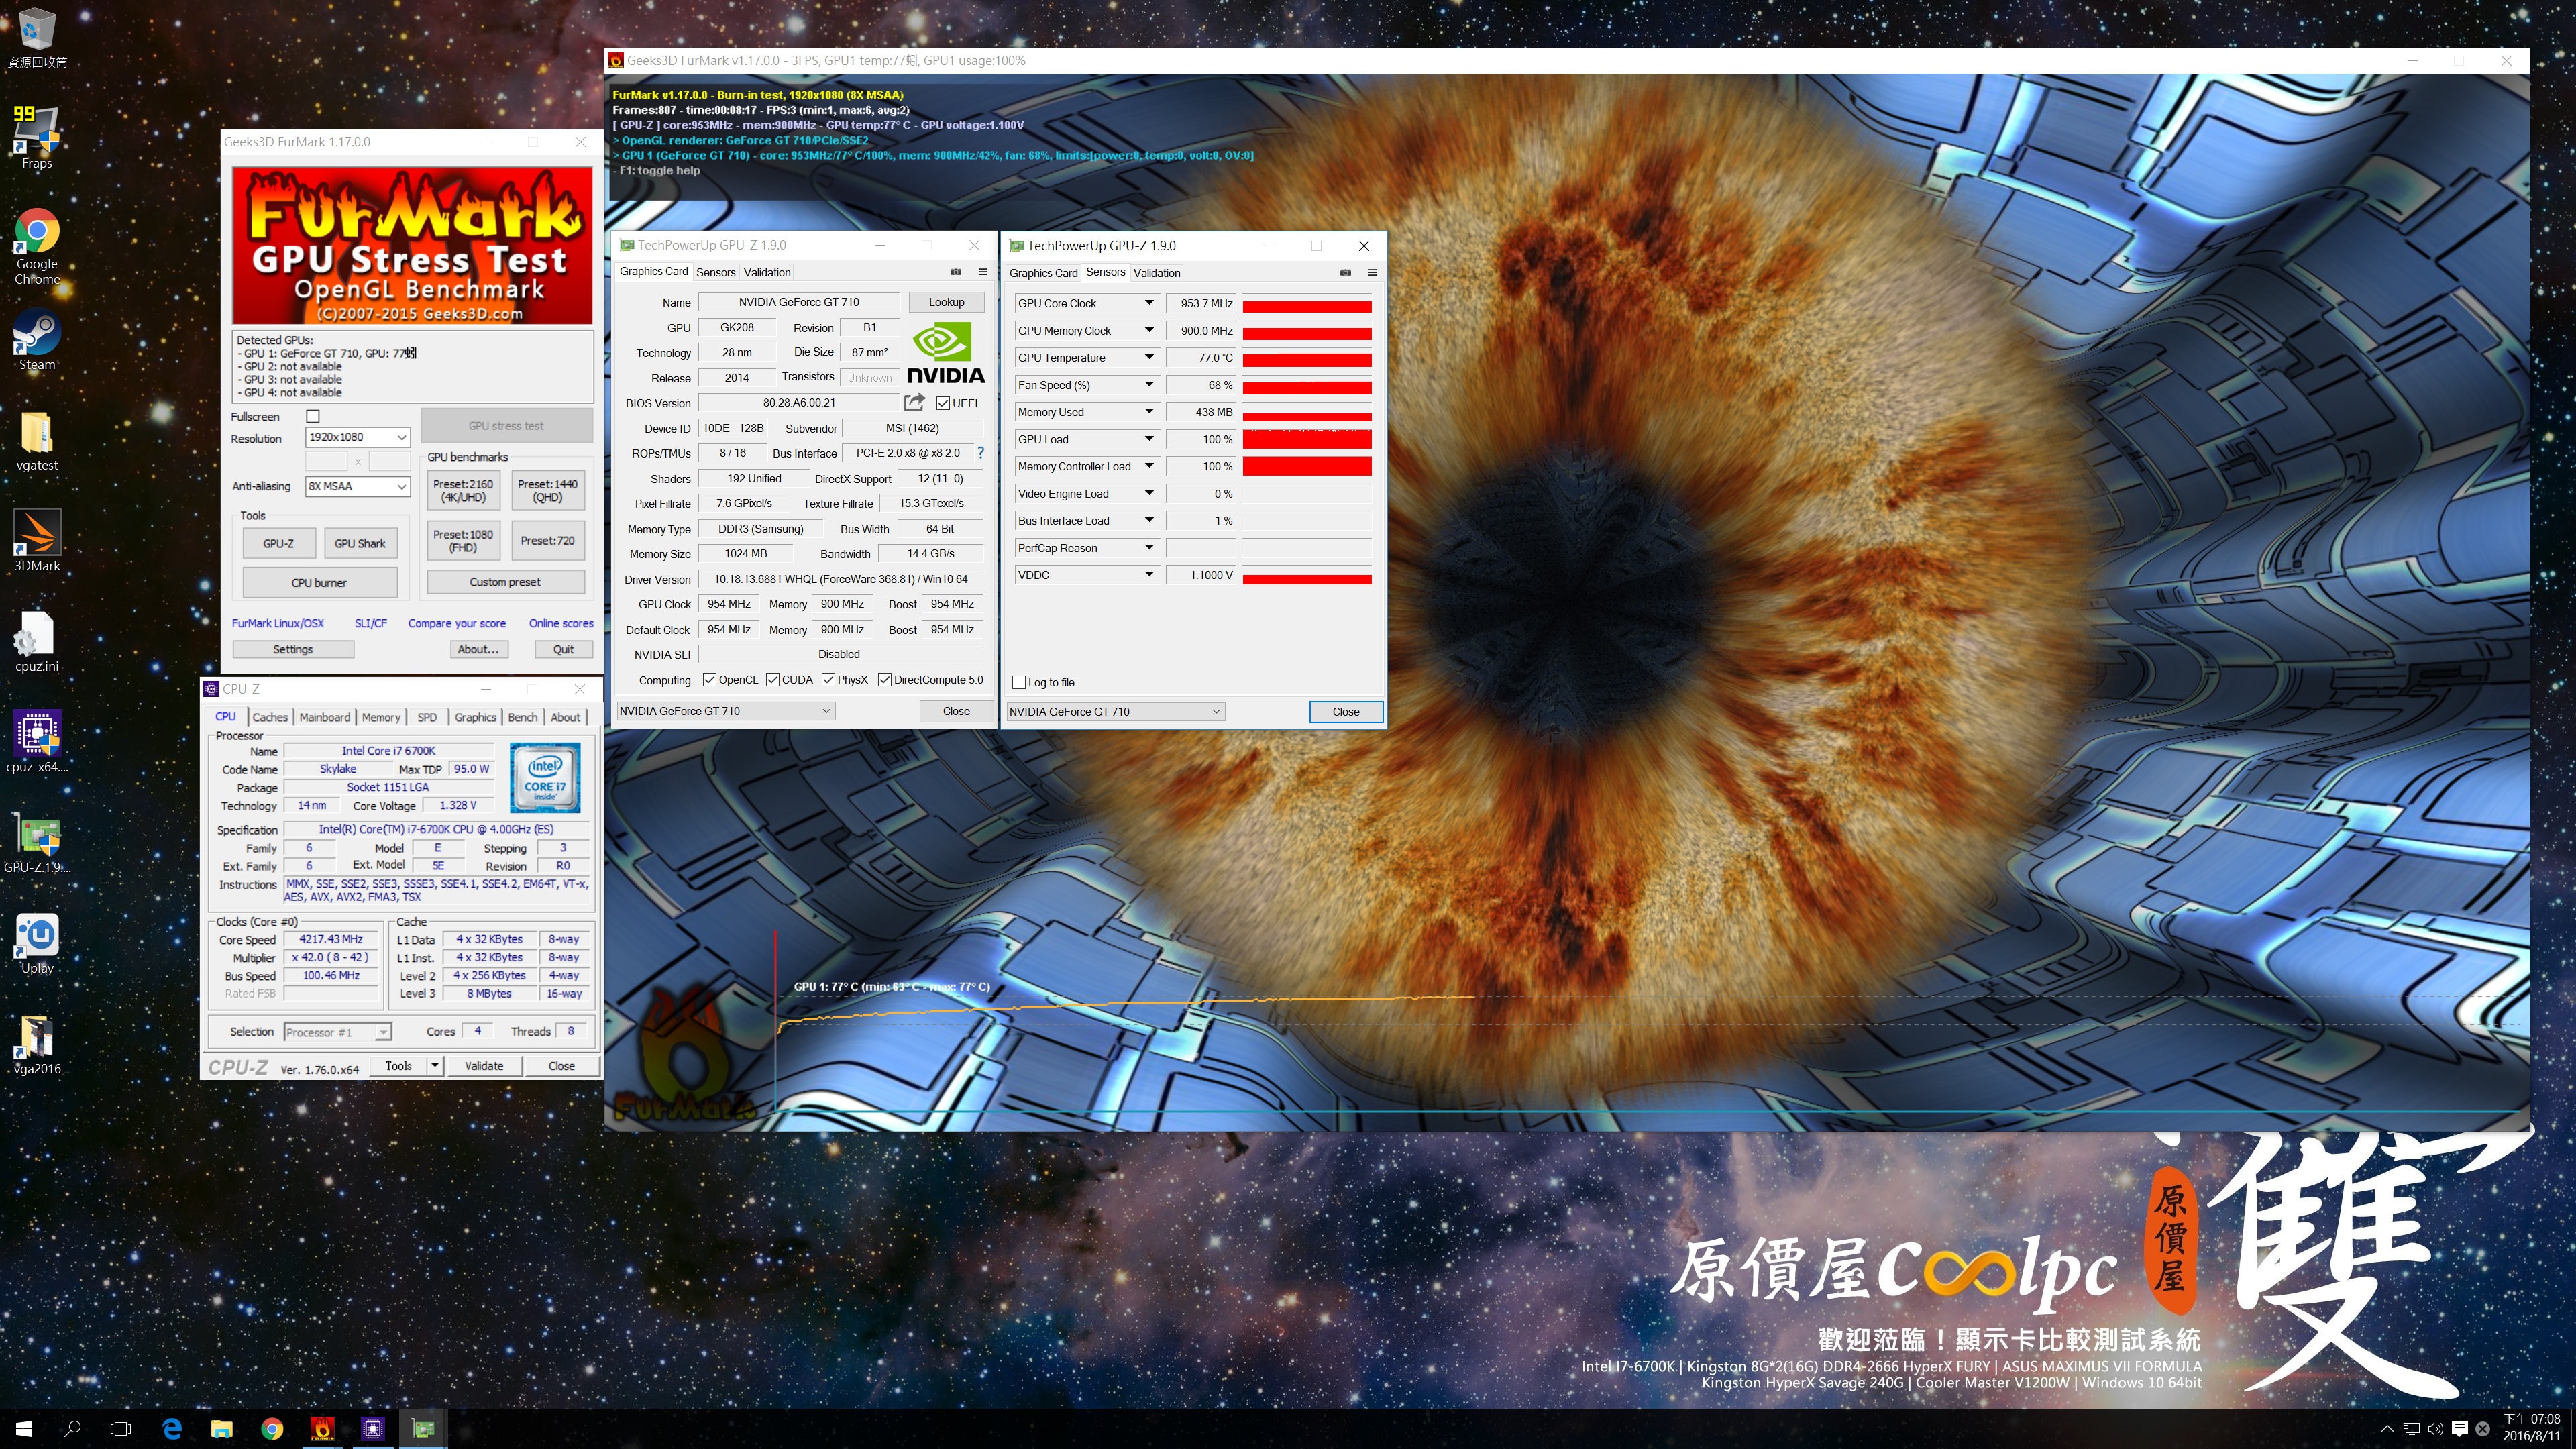Image resolution: width=2576 pixels, height=1449 pixels.
Task: Open the hamburger menu in GPU-Z Sensors window
Action: (x=1373, y=273)
